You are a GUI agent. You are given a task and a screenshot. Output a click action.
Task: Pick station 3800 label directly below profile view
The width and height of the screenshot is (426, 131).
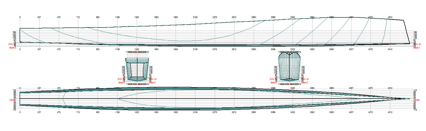332,50
